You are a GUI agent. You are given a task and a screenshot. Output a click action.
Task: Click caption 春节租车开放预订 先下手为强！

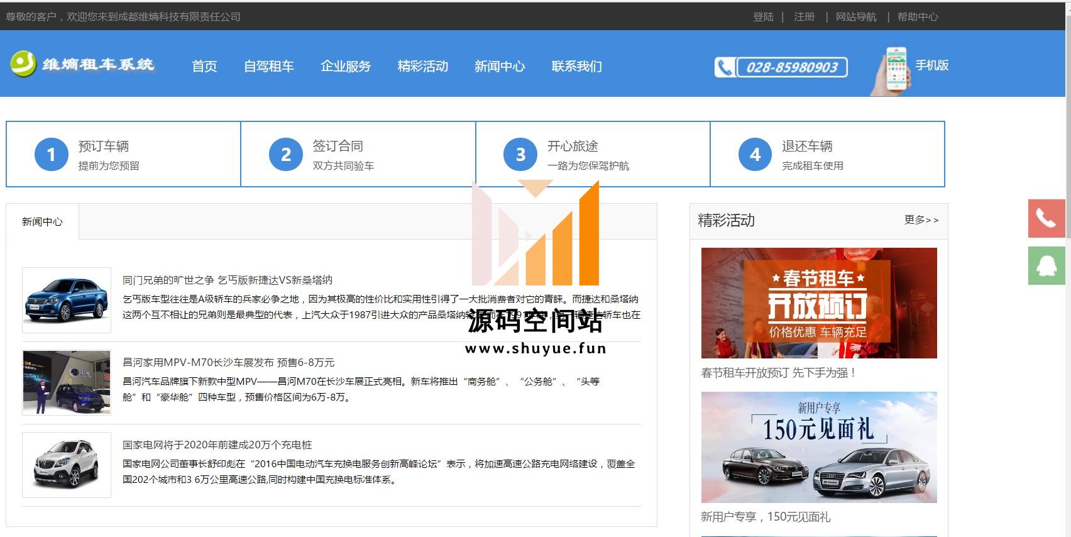(779, 373)
